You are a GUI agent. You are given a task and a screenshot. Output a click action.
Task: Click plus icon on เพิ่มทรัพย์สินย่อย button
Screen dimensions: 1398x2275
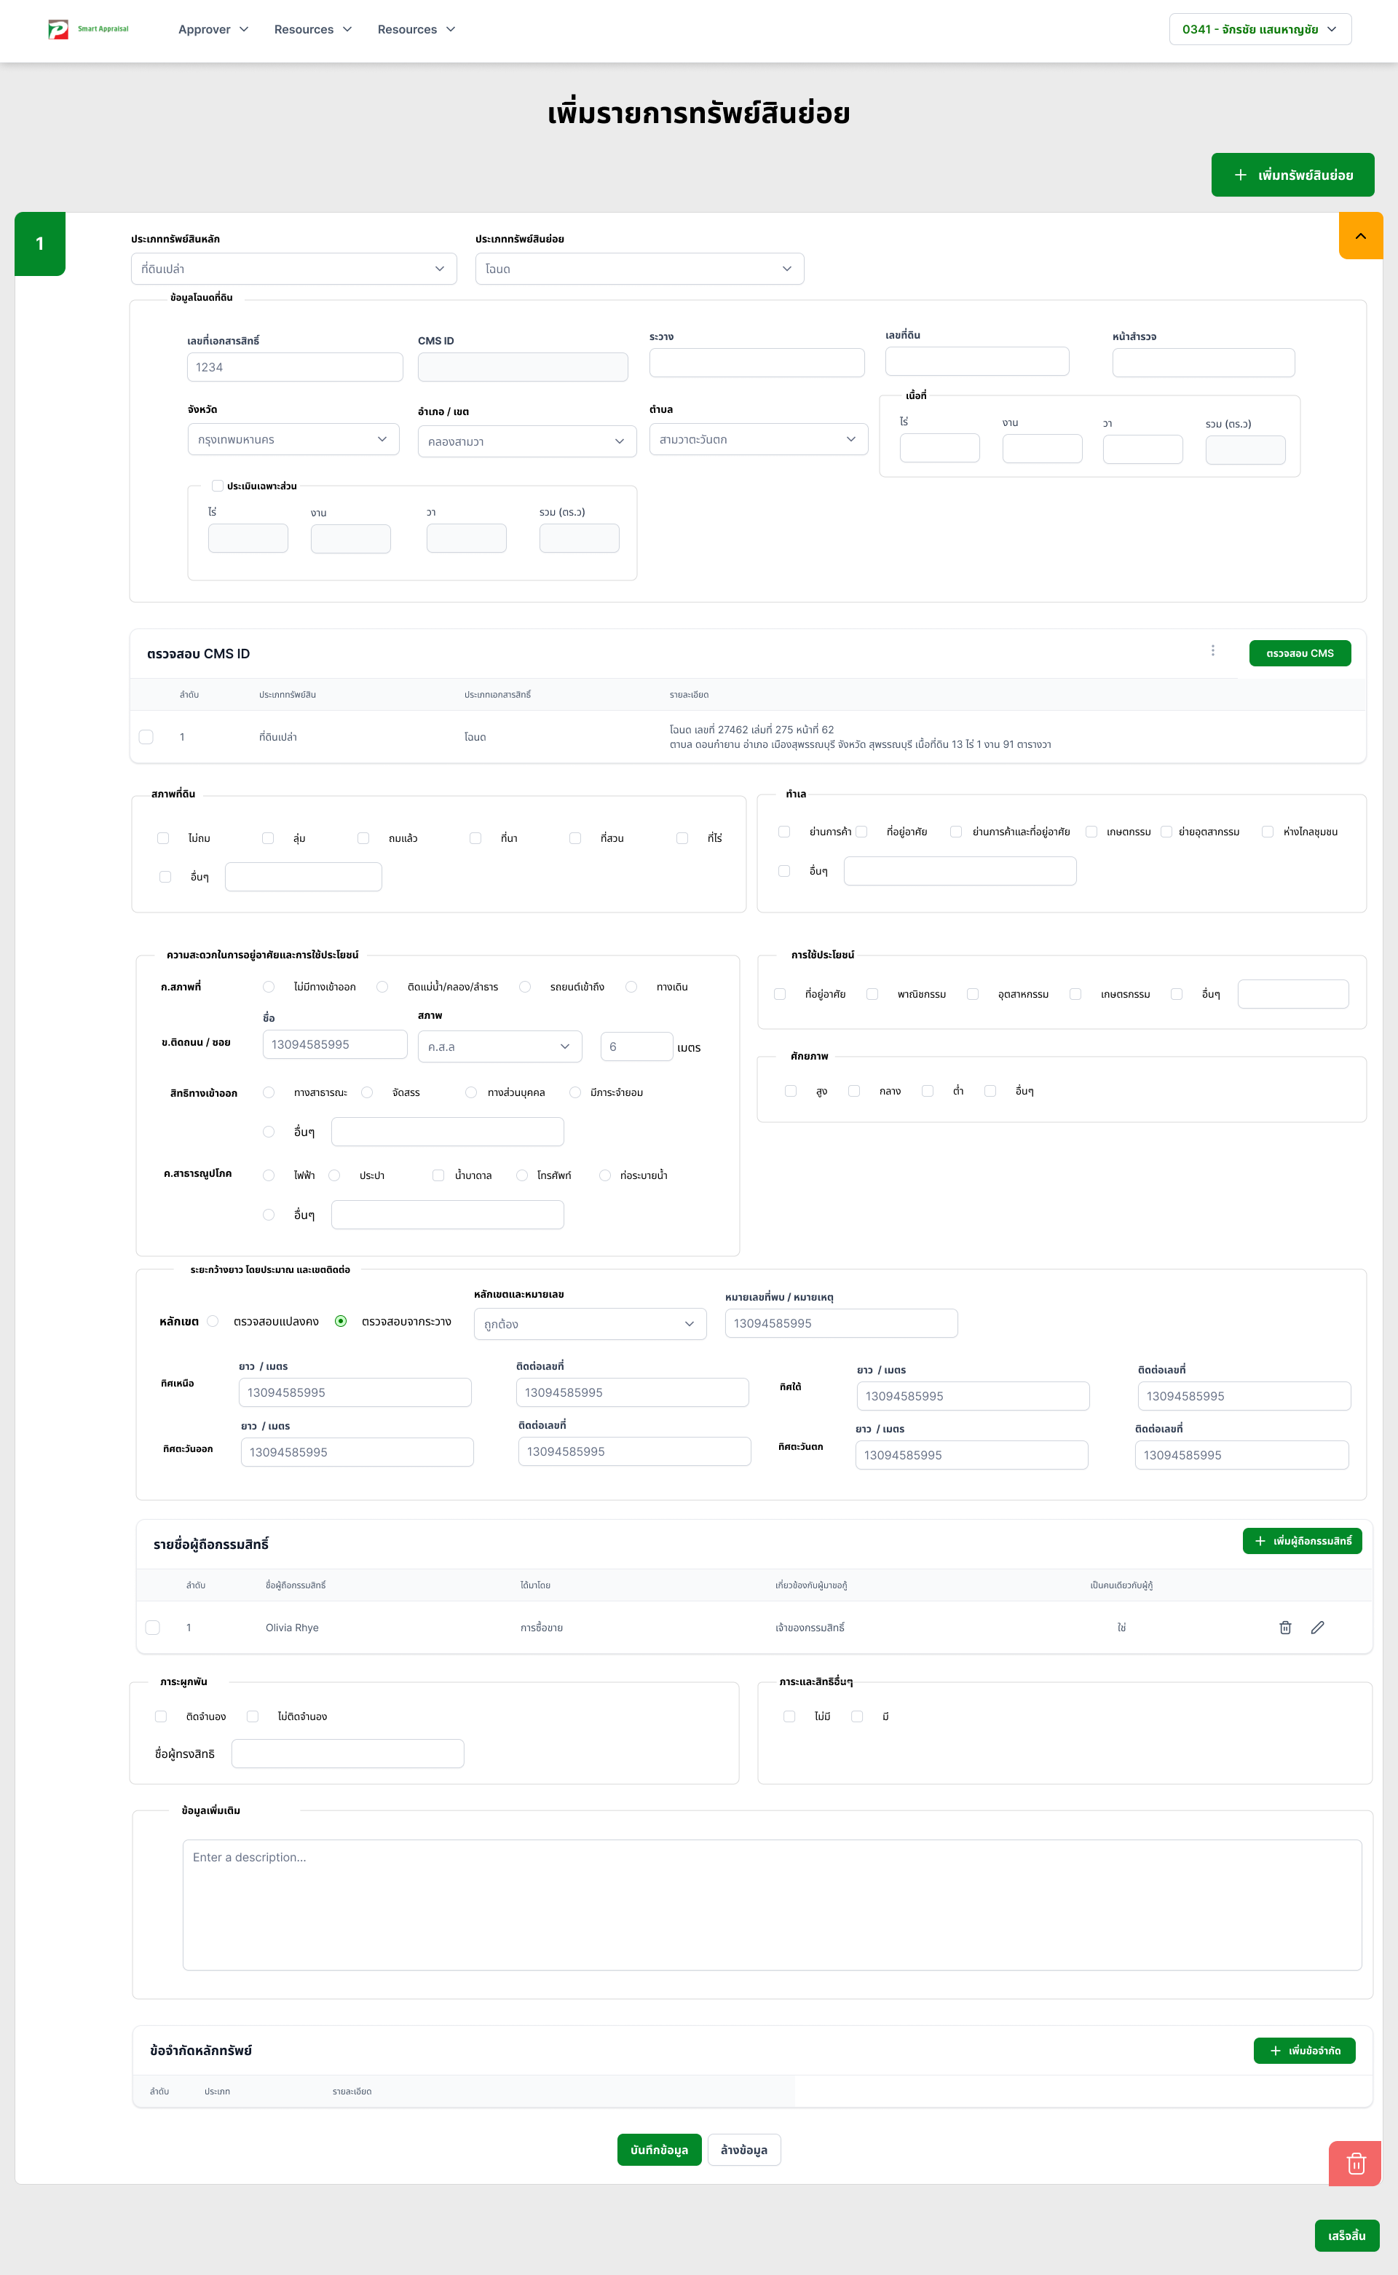1241,175
